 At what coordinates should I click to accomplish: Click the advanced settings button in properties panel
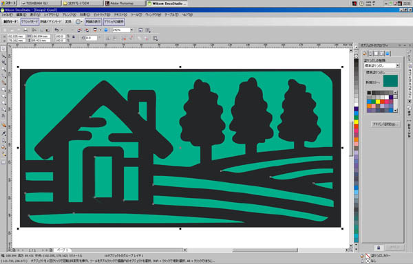385,124
